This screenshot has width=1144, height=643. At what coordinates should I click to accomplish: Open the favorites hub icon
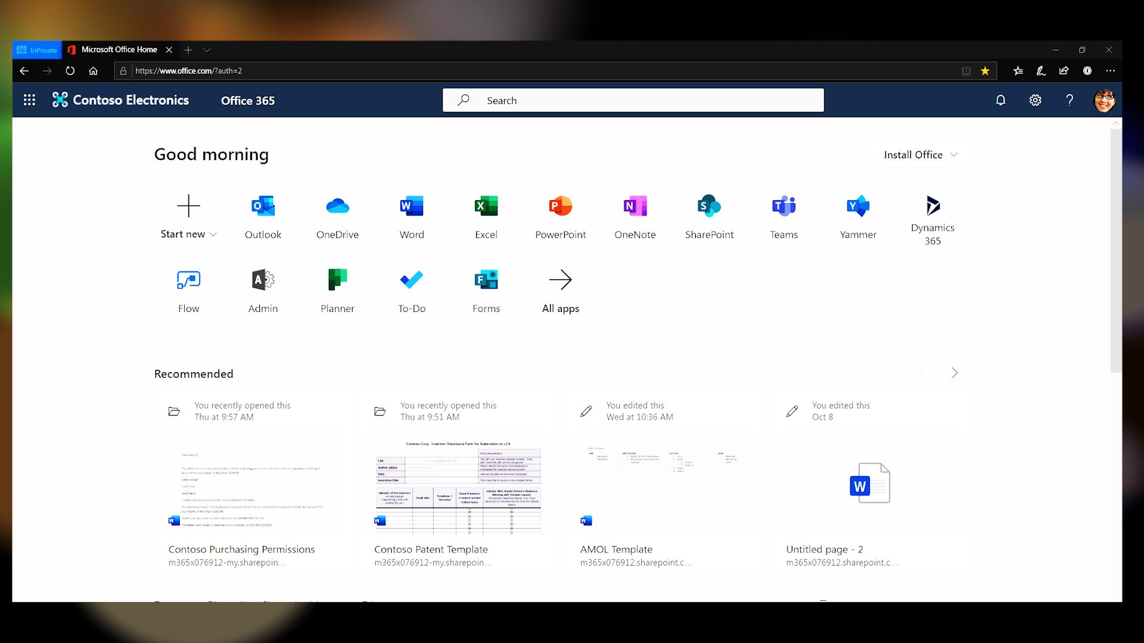point(1018,71)
